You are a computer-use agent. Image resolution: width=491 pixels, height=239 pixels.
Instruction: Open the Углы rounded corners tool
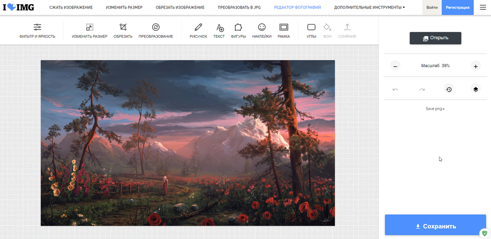pyautogui.click(x=311, y=31)
